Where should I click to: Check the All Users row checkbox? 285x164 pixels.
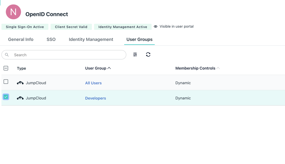tap(6, 81)
